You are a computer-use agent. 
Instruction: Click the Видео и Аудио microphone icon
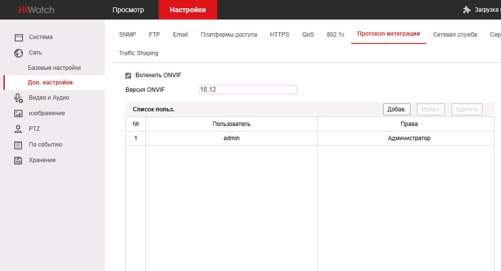(x=19, y=98)
